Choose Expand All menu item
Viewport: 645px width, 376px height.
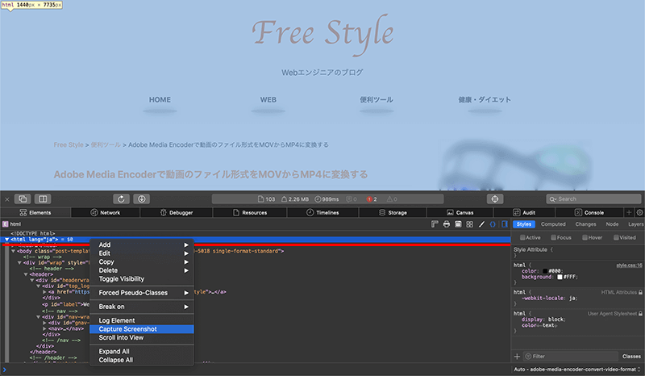(x=142, y=351)
